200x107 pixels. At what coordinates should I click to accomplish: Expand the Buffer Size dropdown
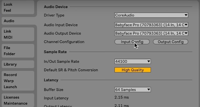[x=133, y=90]
